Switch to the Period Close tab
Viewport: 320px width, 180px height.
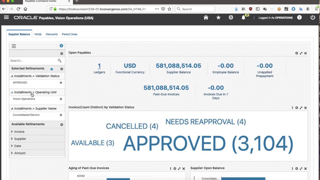pyautogui.click(x=69, y=34)
